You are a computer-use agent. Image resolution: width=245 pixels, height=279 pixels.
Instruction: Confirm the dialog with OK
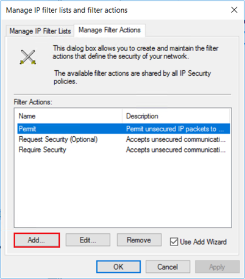(x=118, y=267)
